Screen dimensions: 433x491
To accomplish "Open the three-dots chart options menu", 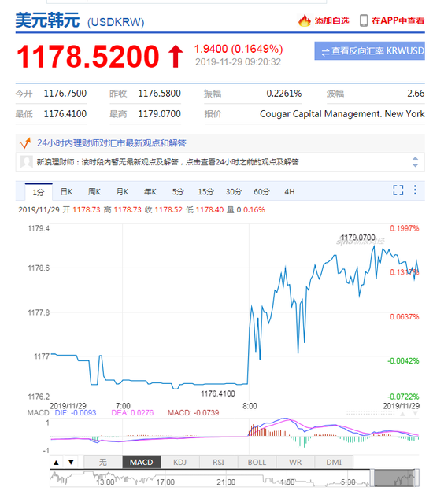I will point(415,190).
